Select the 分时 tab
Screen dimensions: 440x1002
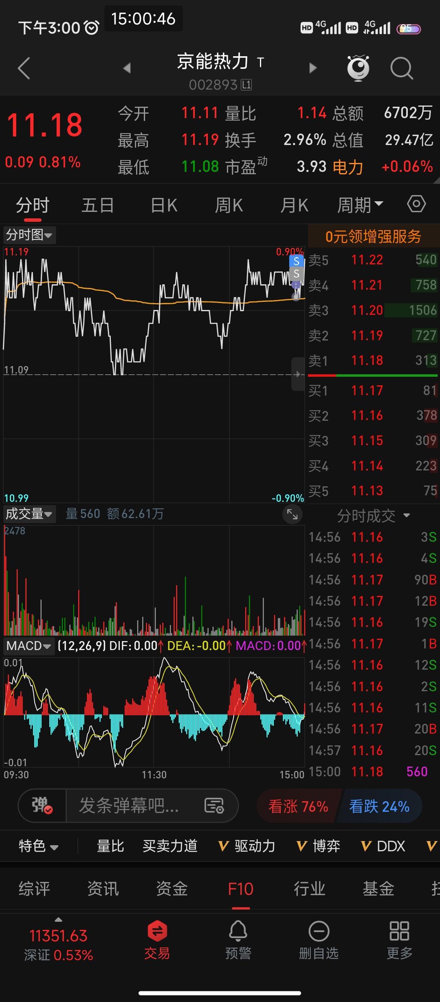click(x=33, y=205)
